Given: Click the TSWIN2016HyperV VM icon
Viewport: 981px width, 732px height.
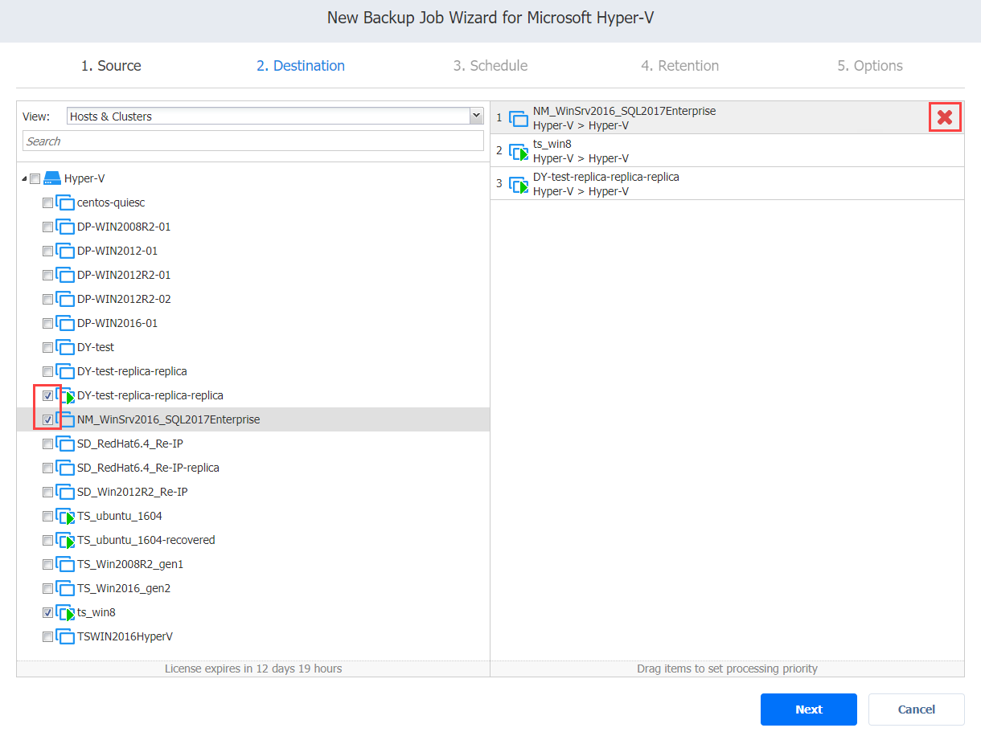Looking at the screenshot, I should 65,636.
